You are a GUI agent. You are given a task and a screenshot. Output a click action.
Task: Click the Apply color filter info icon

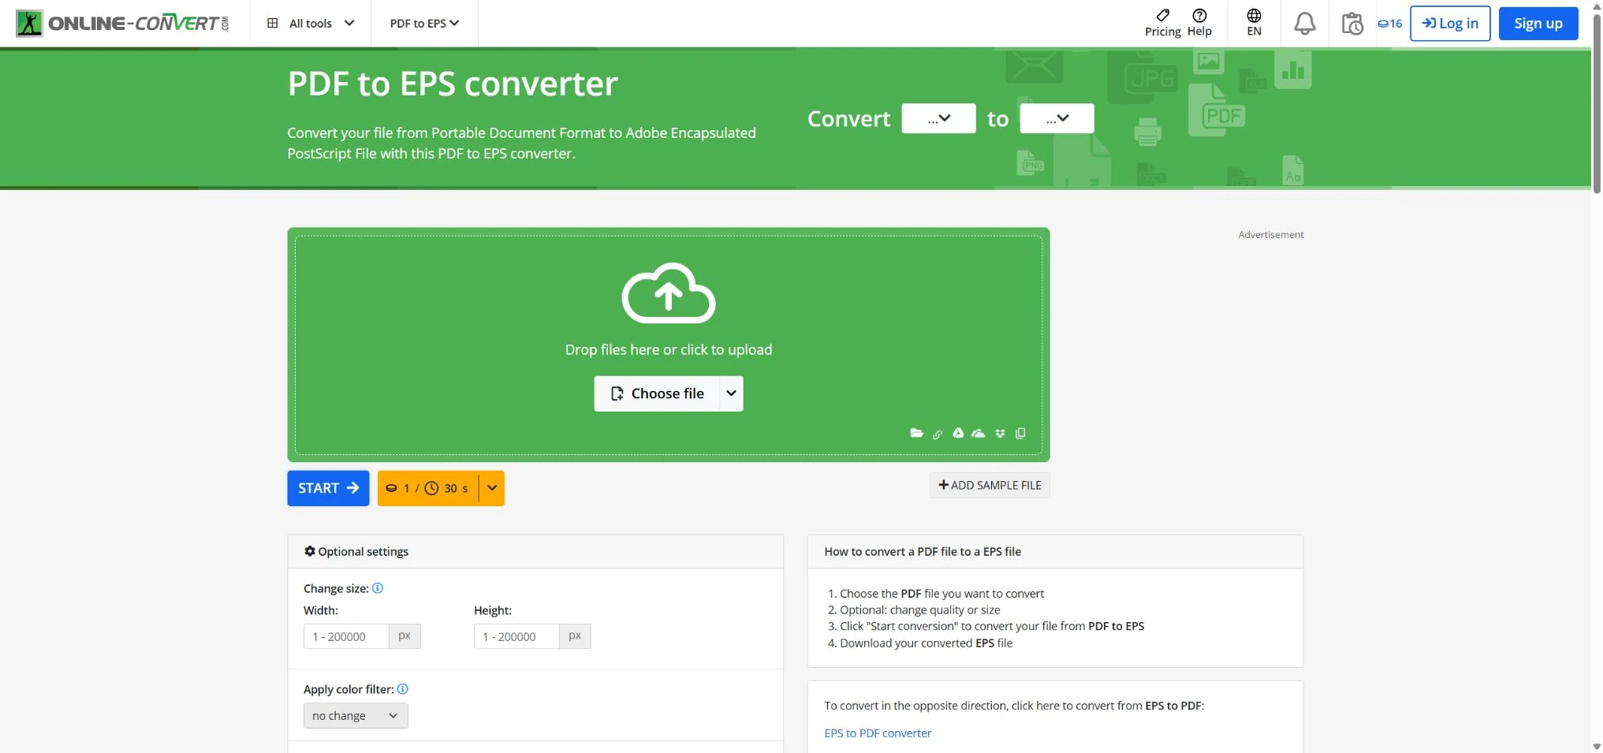click(403, 689)
